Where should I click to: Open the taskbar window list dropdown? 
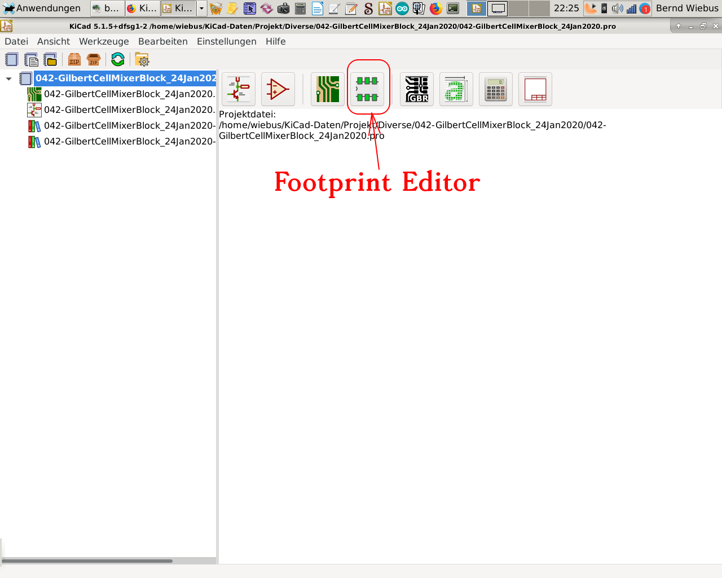[201, 8]
